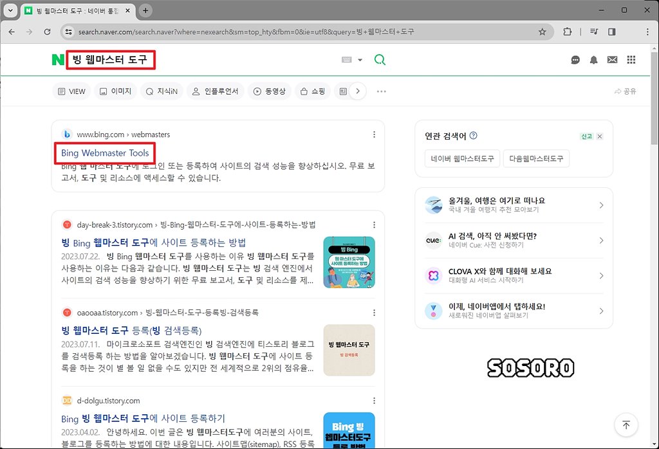Open Bing Webmaster Tools result link

coord(105,153)
